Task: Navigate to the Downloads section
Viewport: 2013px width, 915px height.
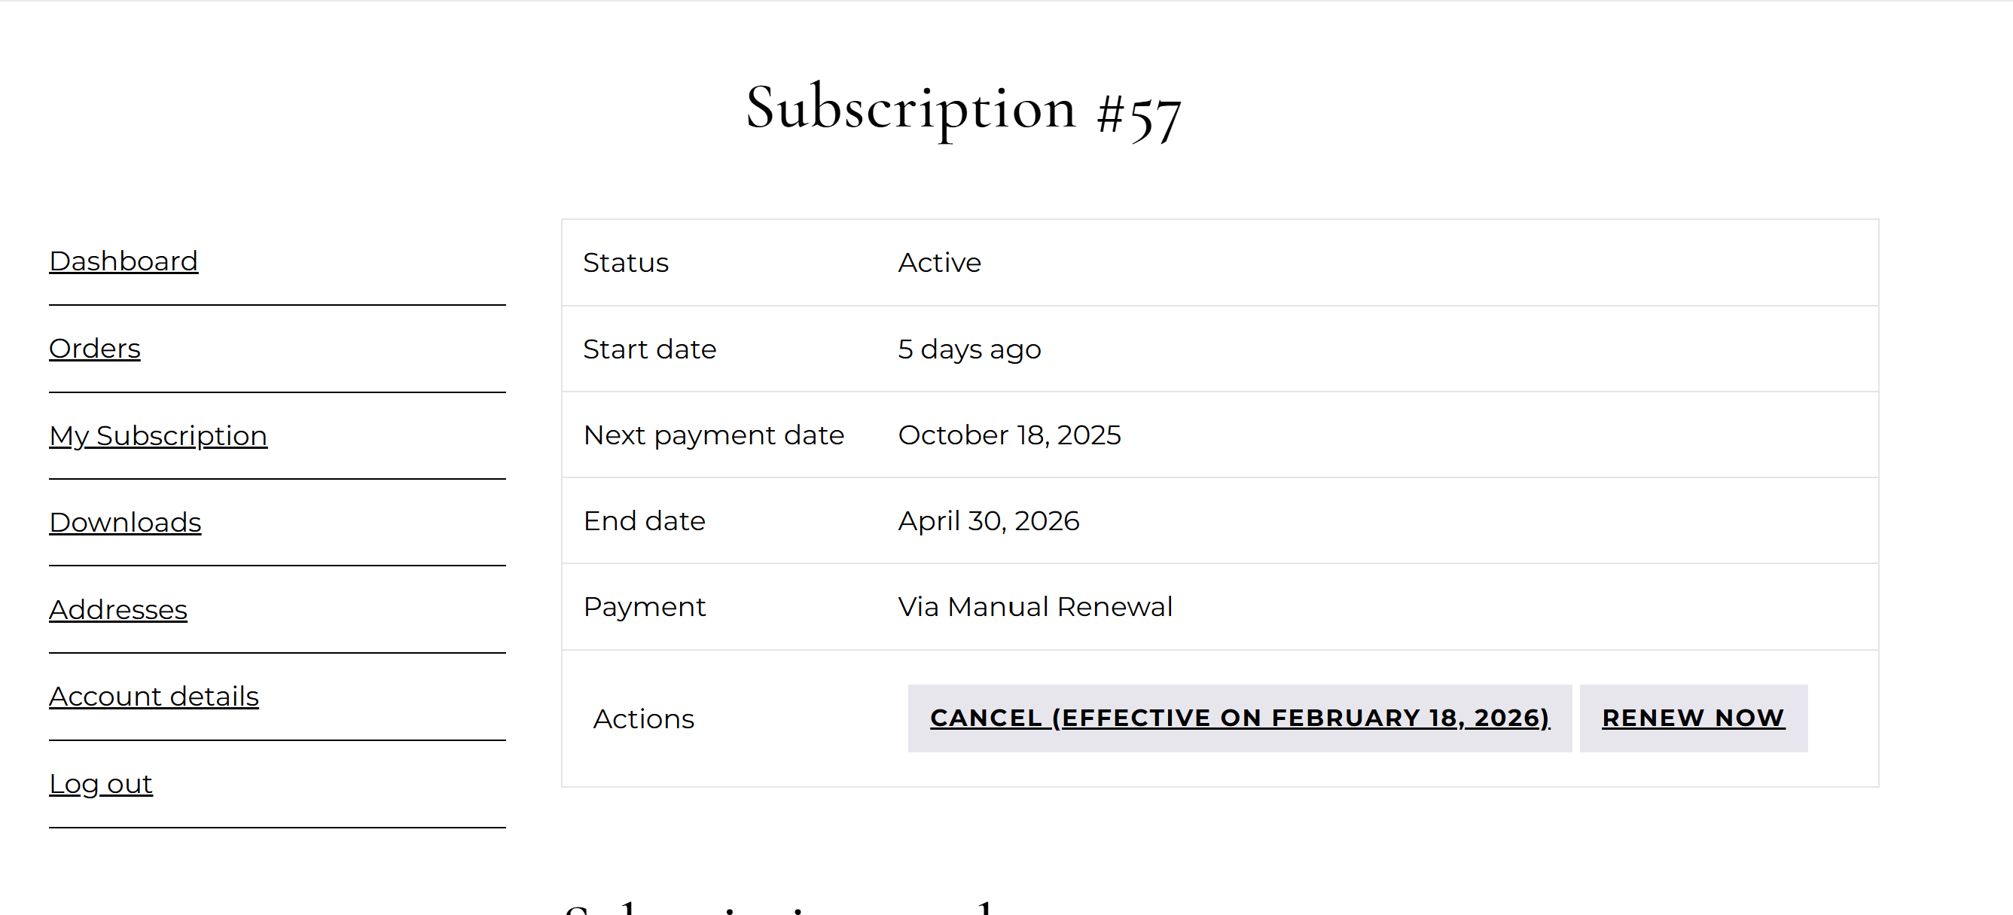Action: 125,522
